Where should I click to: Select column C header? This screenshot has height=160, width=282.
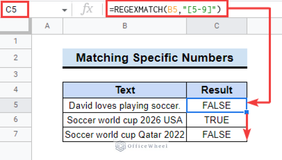click(217, 26)
